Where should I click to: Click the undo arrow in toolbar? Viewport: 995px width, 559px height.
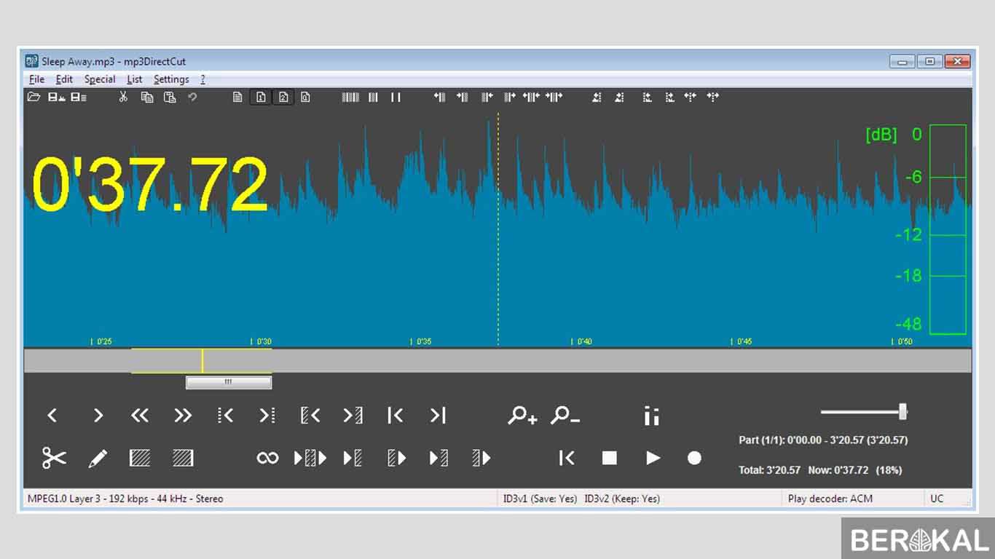tap(192, 97)
